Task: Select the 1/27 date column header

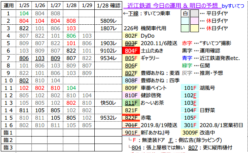Action: tap(55, 5)
